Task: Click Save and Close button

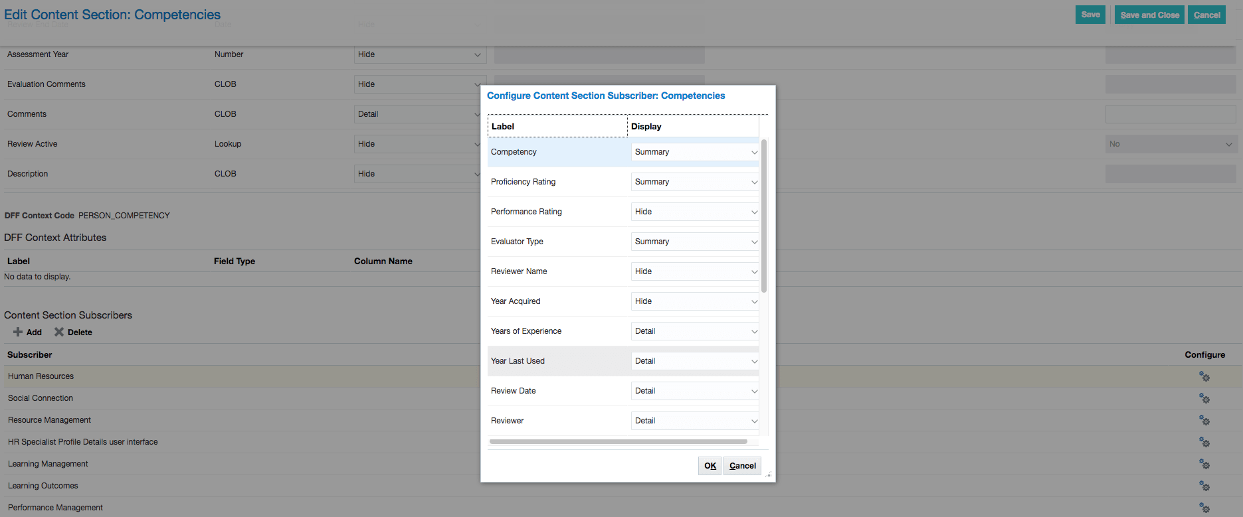Action: (x=1149, y=15)
